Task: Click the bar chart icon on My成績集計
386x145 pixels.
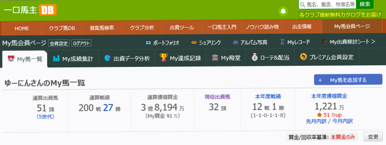Action: (x=56, y=59)
